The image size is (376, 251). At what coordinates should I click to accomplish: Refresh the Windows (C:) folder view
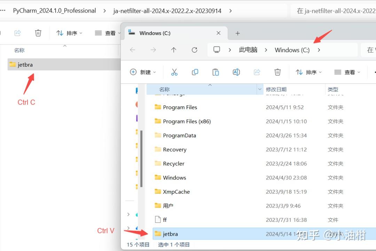click(195, 50)
